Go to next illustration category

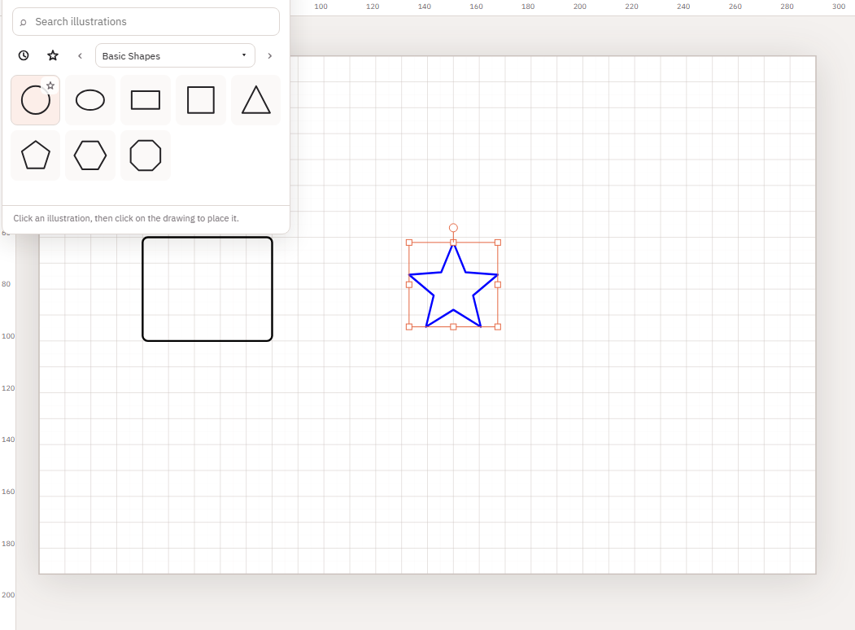(269, 55)
